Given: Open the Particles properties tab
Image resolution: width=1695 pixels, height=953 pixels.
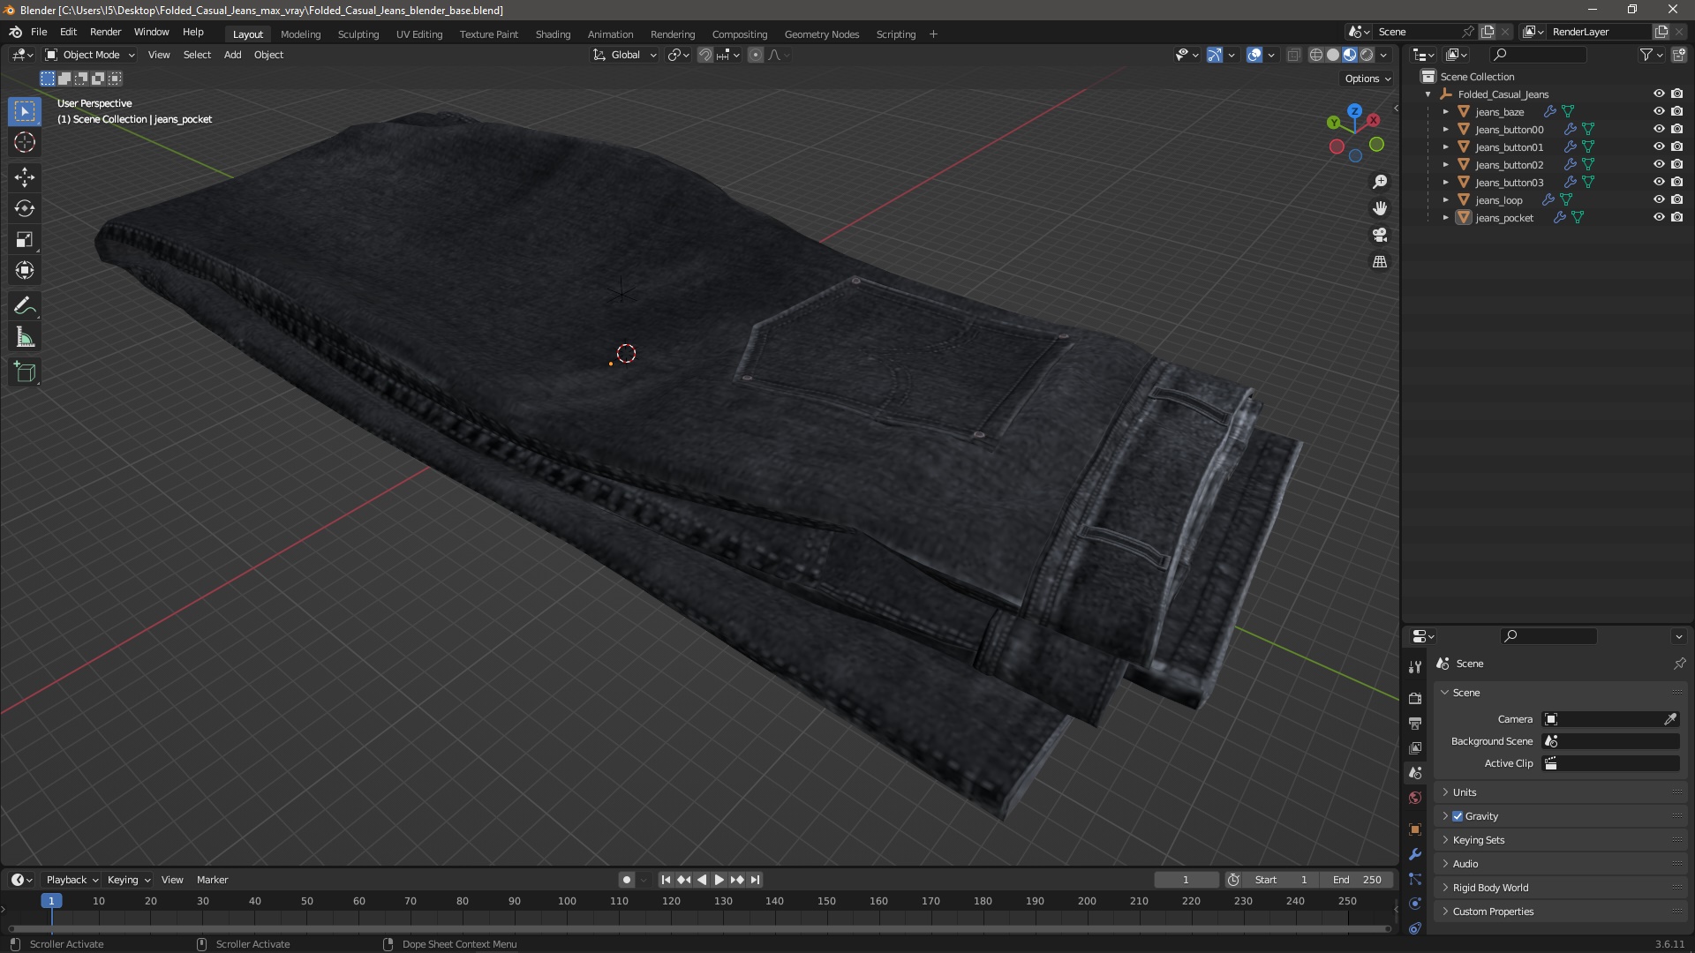Looking at the screenshot, I should 1415,879.
